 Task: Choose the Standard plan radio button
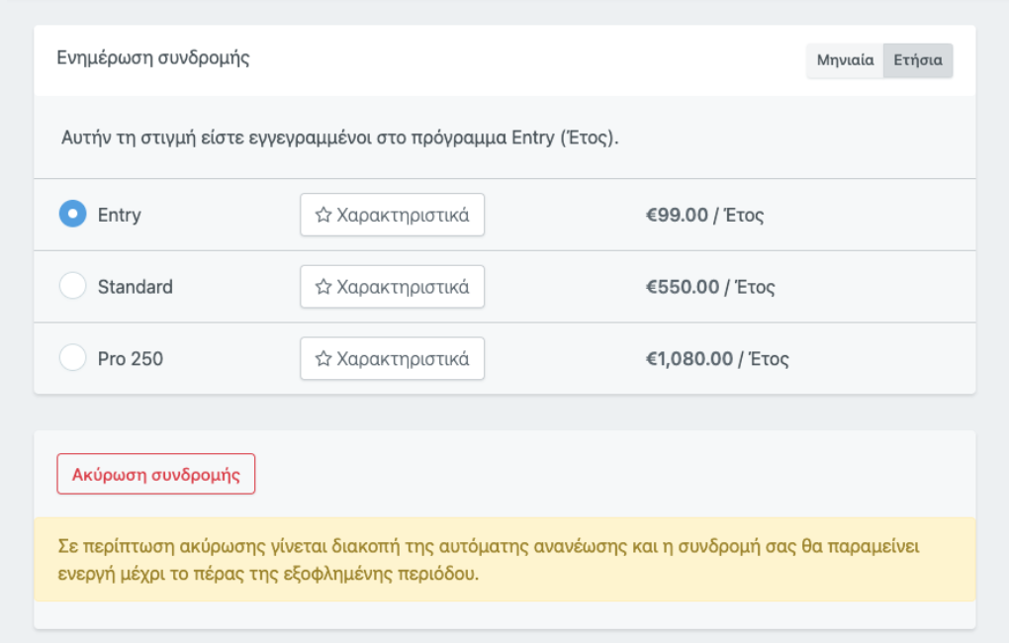click(72, 286)
